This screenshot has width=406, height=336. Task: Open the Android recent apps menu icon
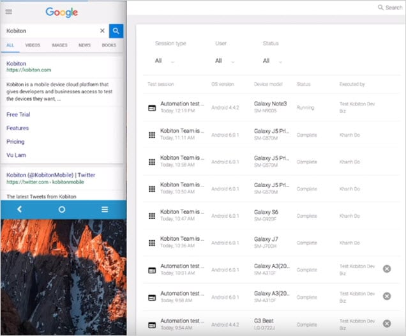(105, 210)
